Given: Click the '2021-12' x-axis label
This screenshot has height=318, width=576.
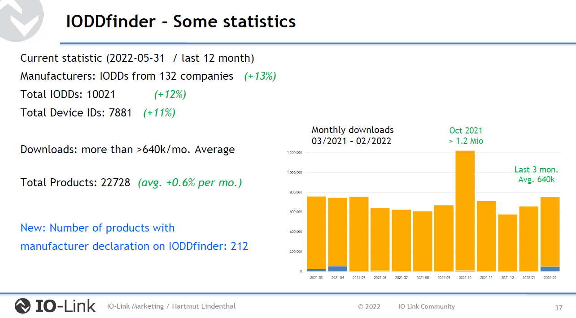Looking at the screenshot, I should pyautogui.click(x=508, y=278).
